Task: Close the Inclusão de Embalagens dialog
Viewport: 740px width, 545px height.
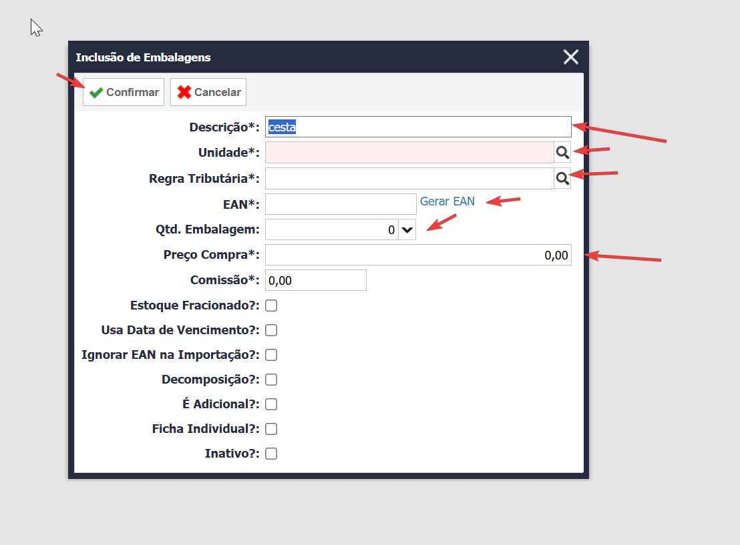Action: 570,57
